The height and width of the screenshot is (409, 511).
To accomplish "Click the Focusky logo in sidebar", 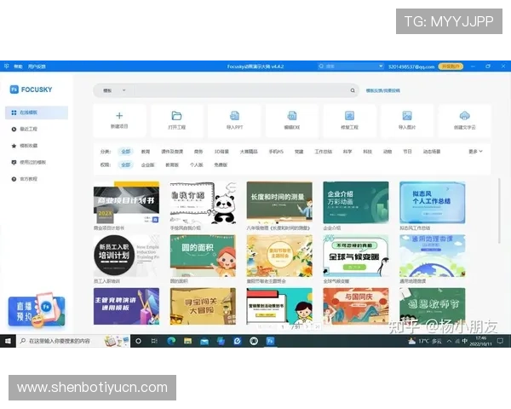I will pyautogui.click(x=32, y=89).
